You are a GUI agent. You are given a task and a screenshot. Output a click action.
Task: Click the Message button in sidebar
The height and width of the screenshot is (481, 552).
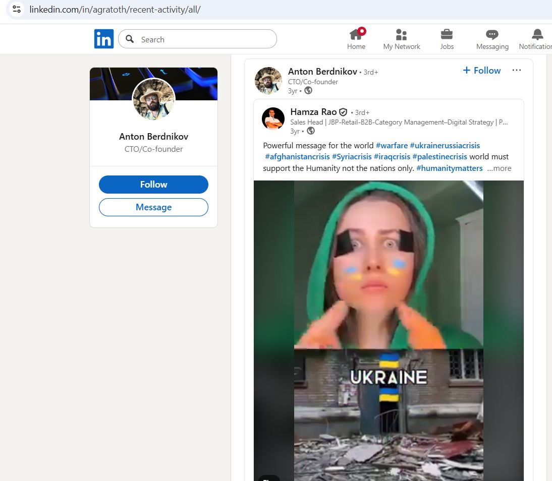click(153, 207)
